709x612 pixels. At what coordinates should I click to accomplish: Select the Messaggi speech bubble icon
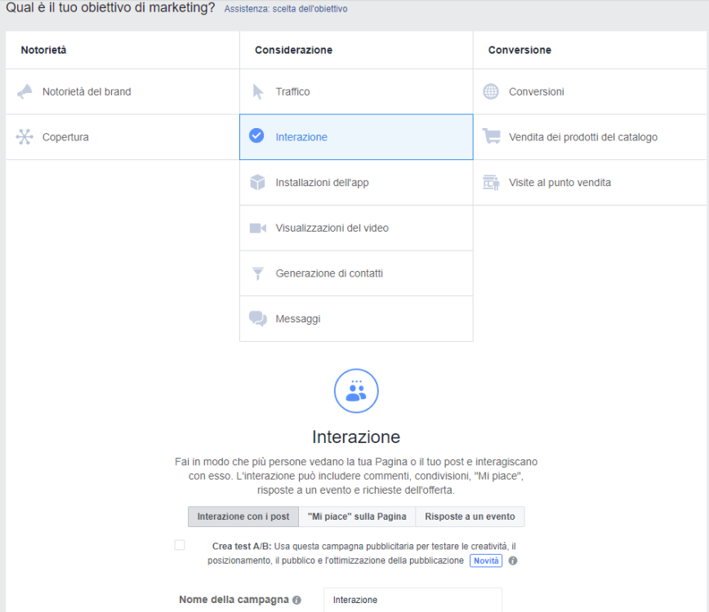coord(257,318)
